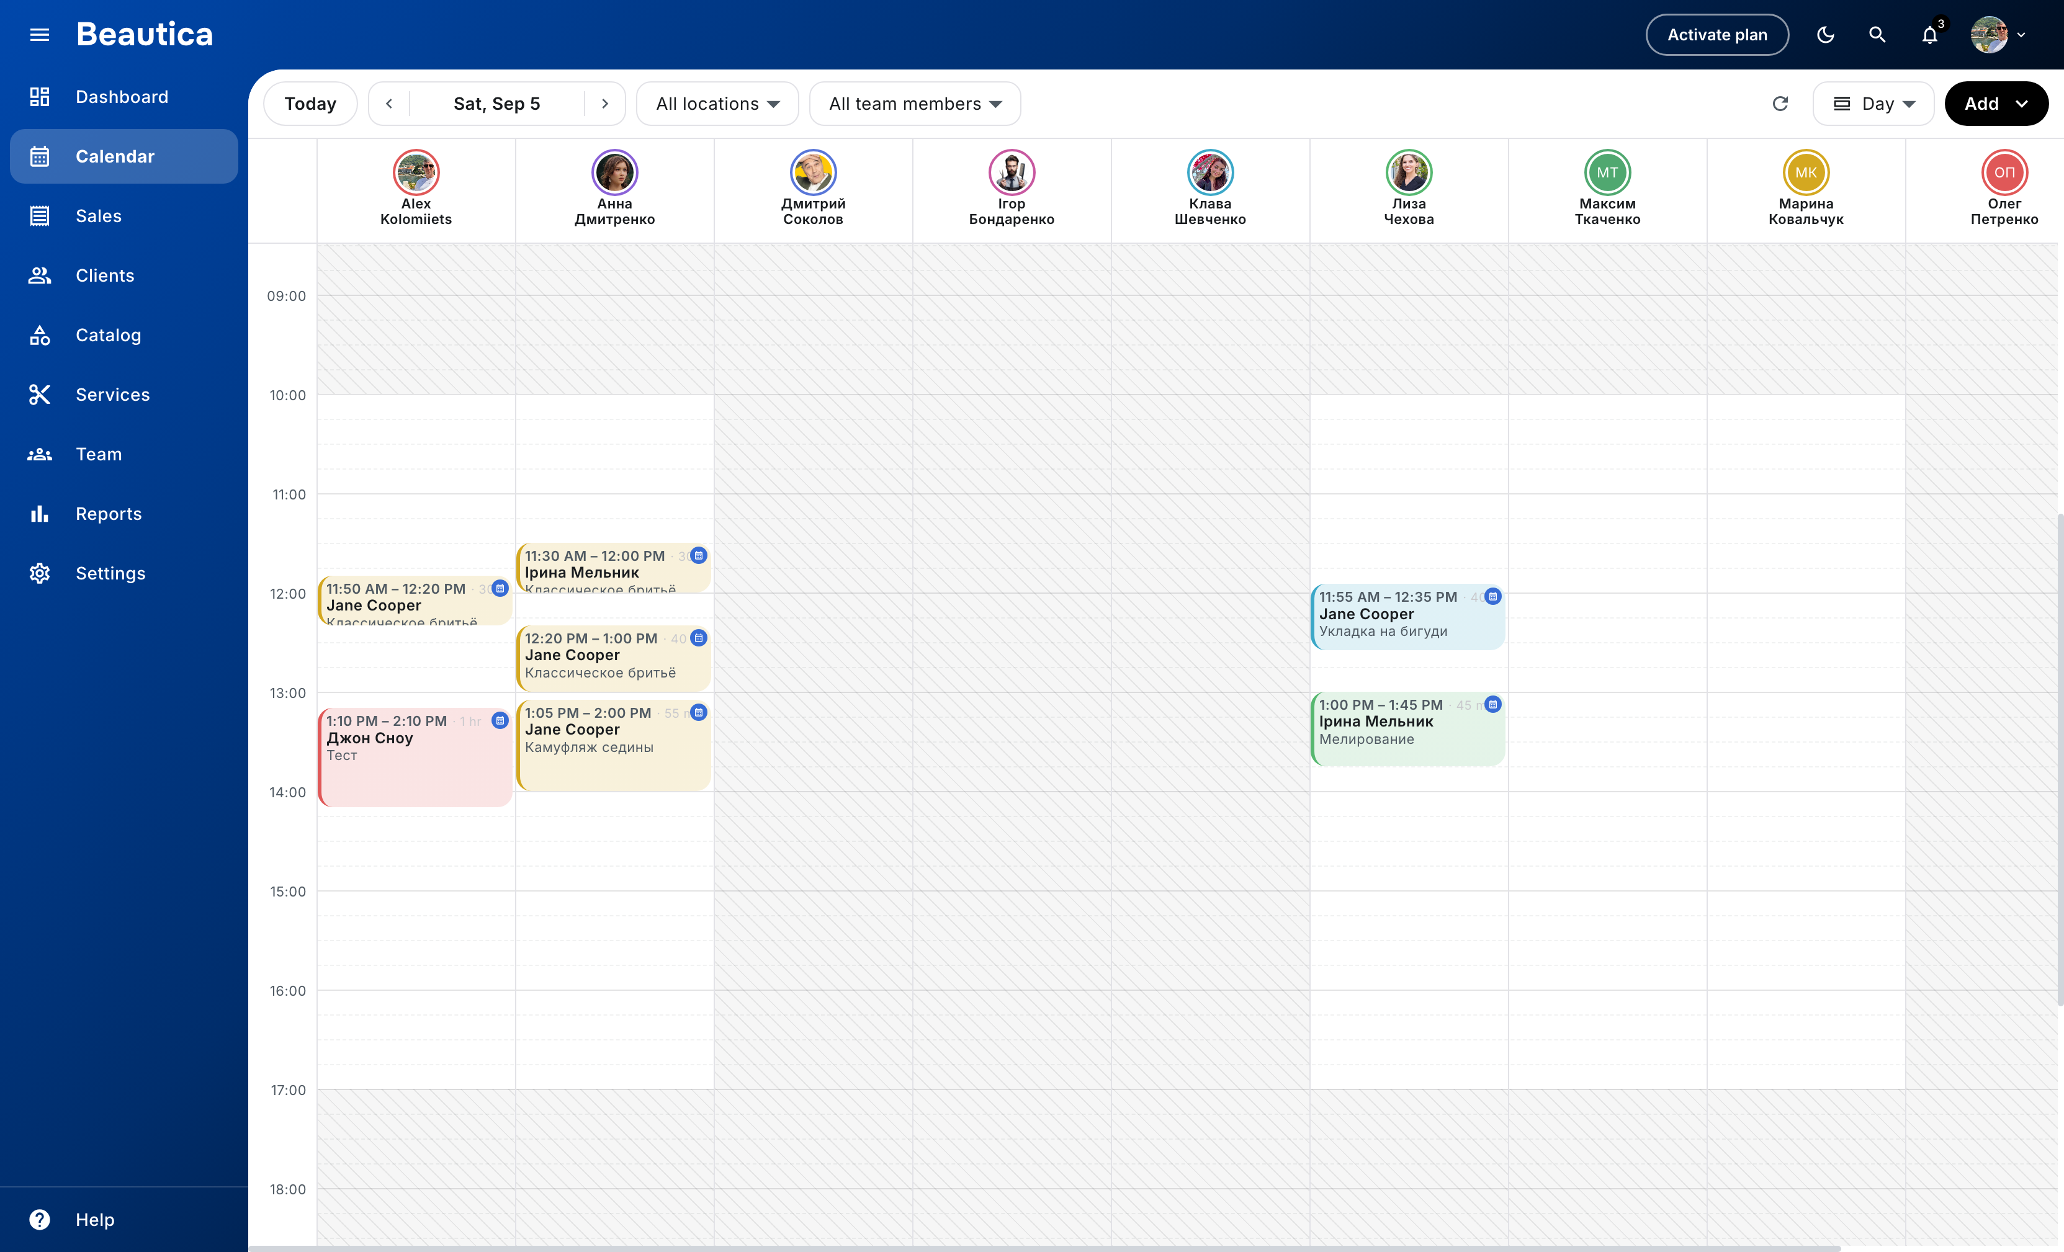
Task: Click the Catalog shapes icon
Action: [x=39, y=335]
